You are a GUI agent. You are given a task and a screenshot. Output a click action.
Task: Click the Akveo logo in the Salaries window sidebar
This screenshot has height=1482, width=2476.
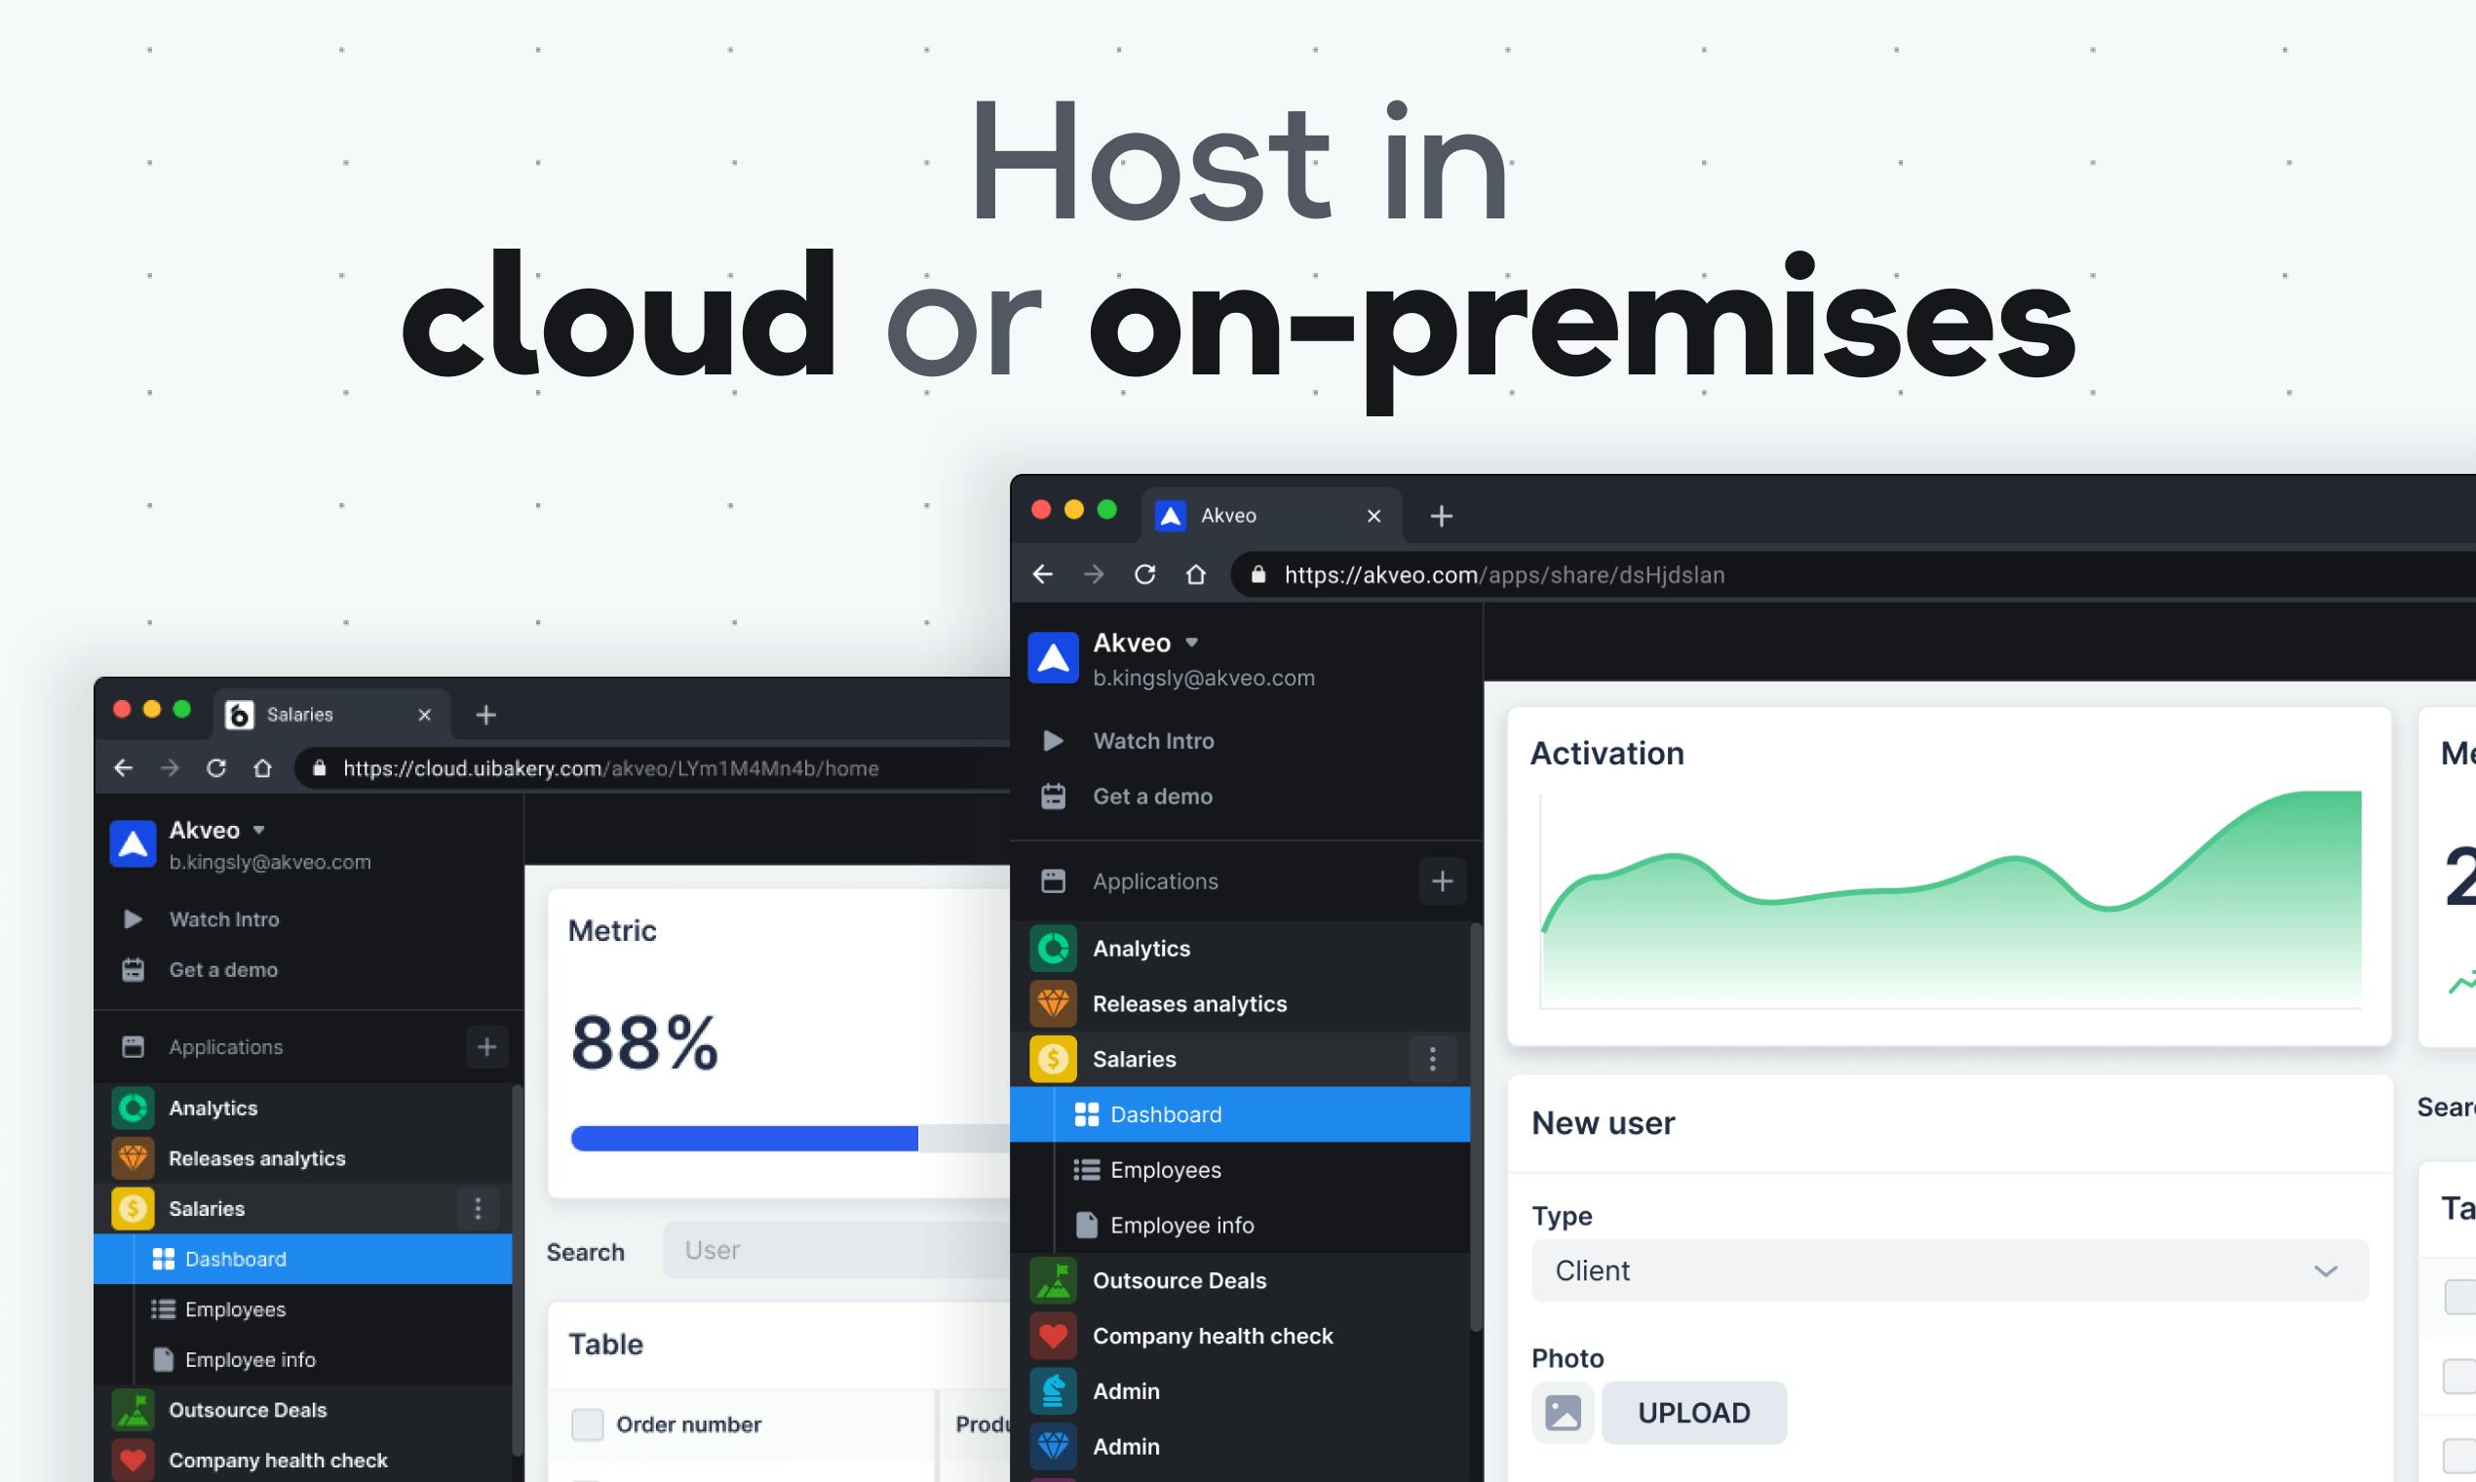(133, 843)
